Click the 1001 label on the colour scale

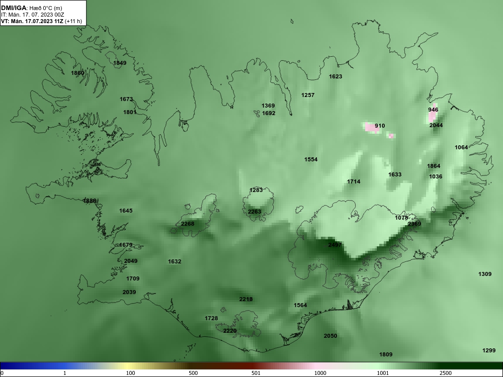pos(383,373)
